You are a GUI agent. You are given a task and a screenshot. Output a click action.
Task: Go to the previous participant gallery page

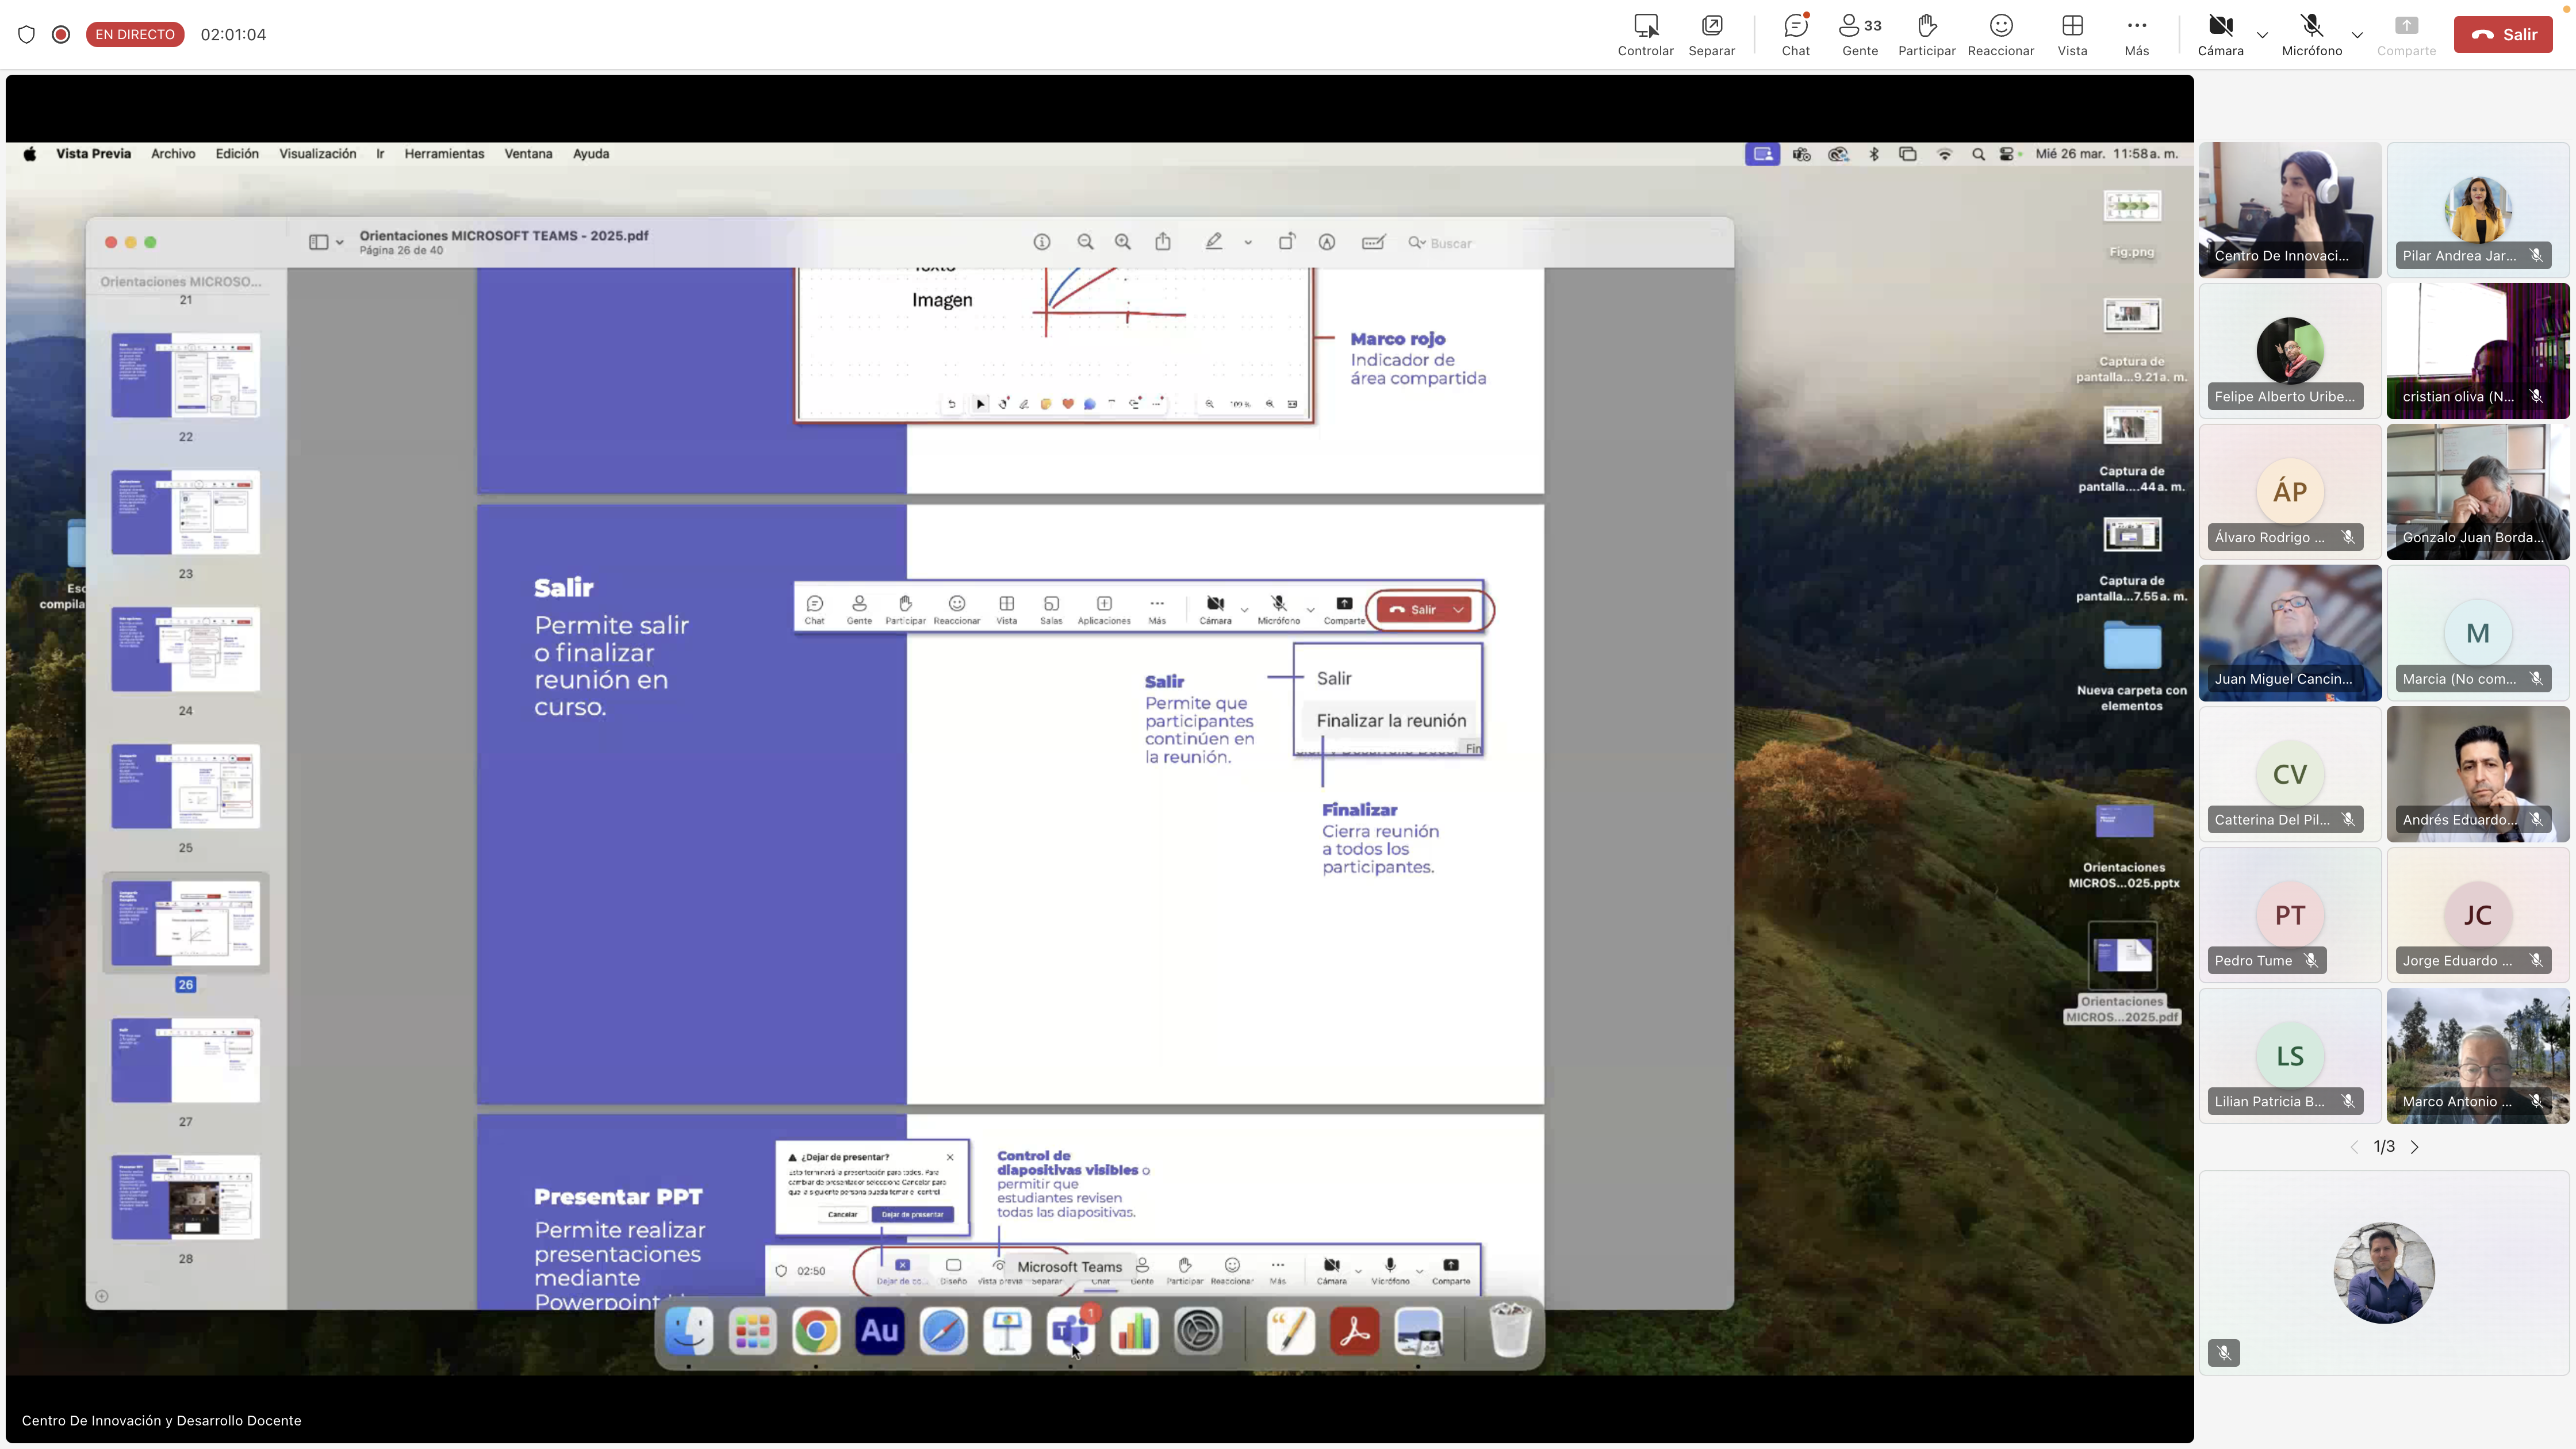tap(2354, 1147)
